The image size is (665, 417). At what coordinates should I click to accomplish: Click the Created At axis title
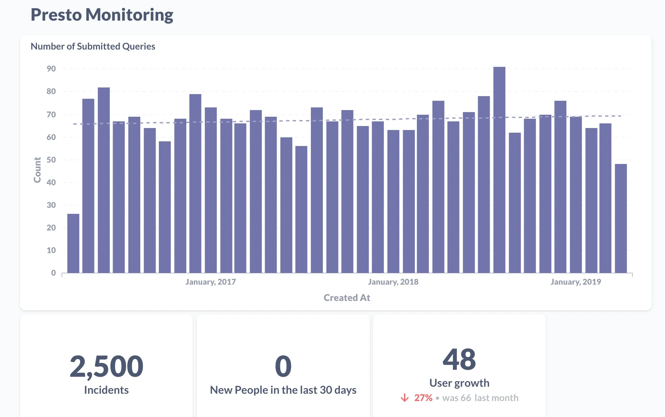click(x=347, y=298)
